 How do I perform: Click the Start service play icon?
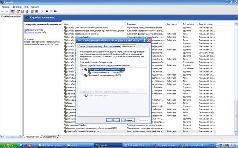click(42, 11)
